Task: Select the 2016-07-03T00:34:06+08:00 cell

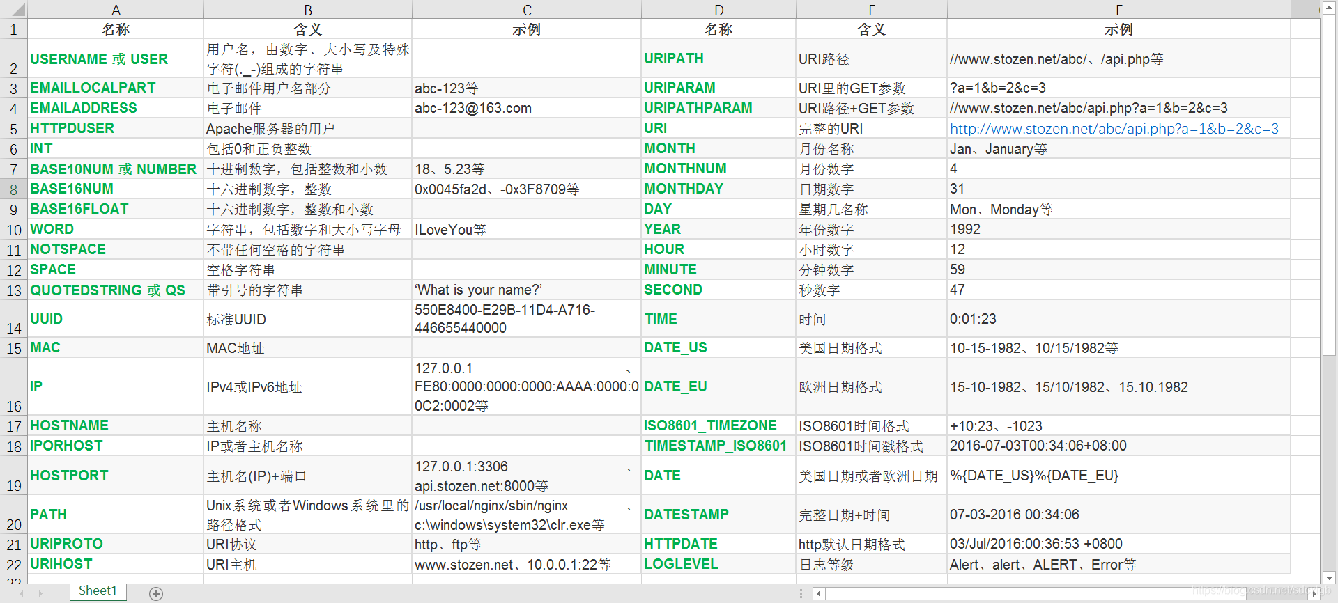Action: [x=1118, y=446]
